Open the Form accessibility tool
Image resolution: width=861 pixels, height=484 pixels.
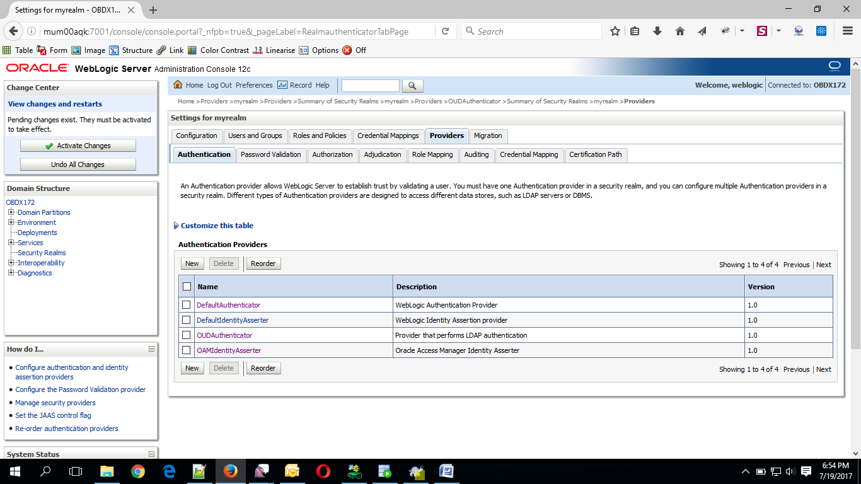tap(52, 50)
